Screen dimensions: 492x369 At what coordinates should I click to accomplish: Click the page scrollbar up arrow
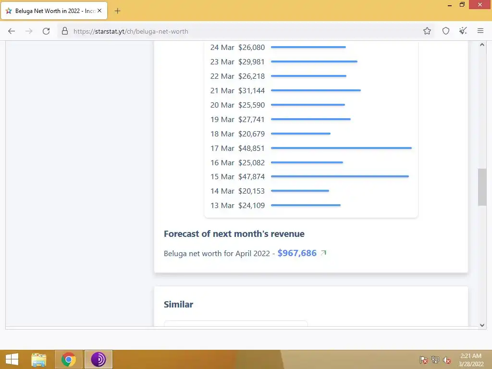482,45
